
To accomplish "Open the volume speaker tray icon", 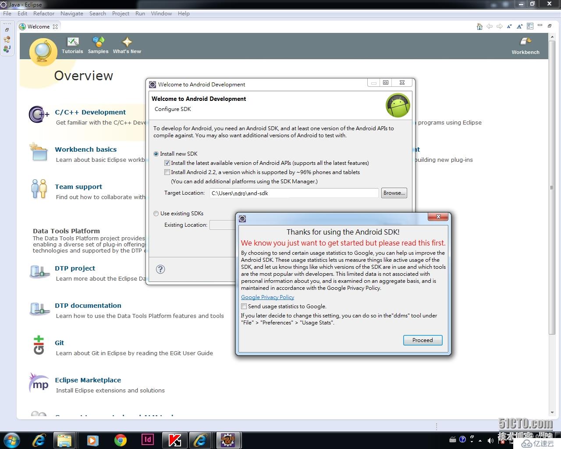I will (490, 440).
